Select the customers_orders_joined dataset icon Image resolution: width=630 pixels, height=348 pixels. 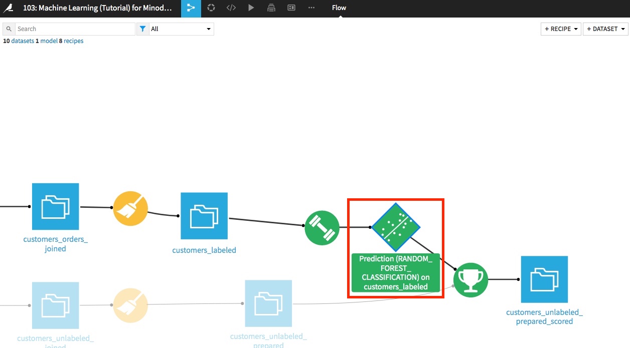point(55,206)
